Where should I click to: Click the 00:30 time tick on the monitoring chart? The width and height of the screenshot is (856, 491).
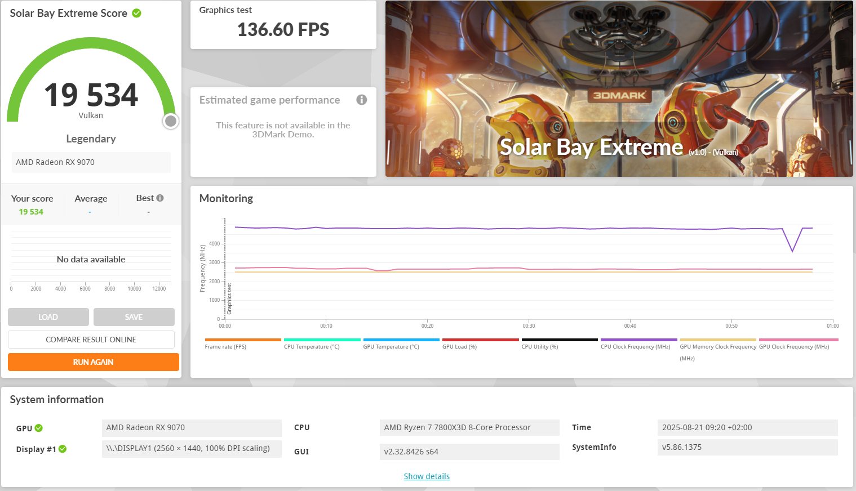tap(529, 326)
